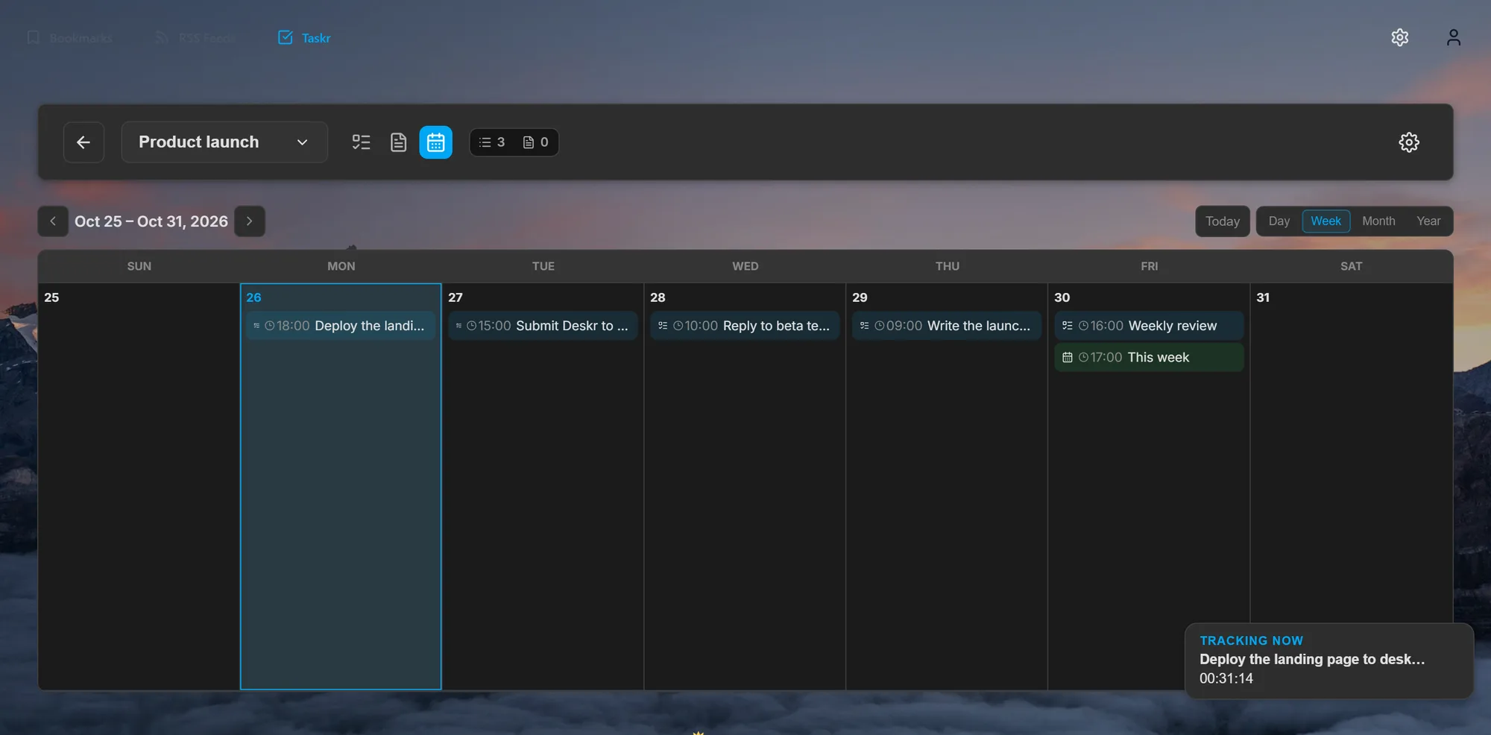The image size is (1491, 735).
Task: Open Reply to beta te... event
Action: pyautogui.click(x=745, y=326)
